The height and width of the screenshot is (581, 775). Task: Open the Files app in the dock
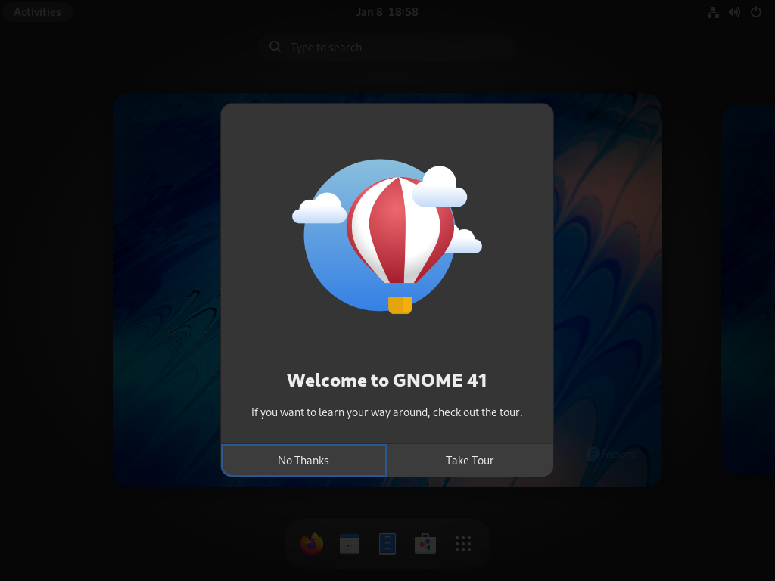click(x=387, y=543)
